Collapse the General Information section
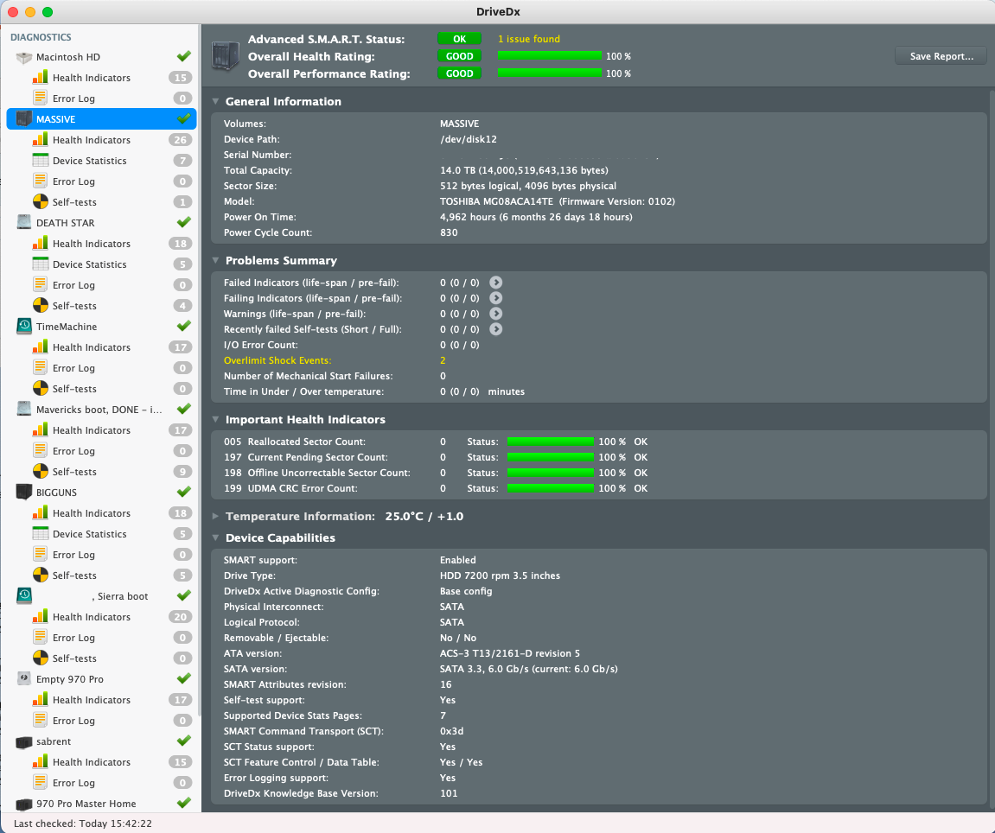This screenshot has width=995, height=833. 215,101
